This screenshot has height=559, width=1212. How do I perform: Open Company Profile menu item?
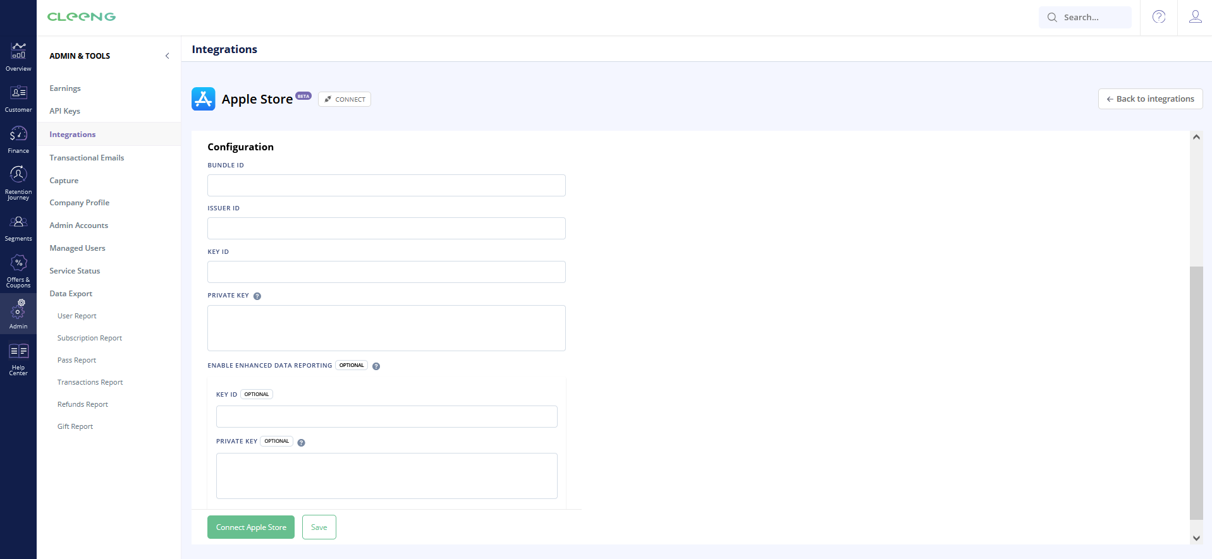[x=79, y=203]
